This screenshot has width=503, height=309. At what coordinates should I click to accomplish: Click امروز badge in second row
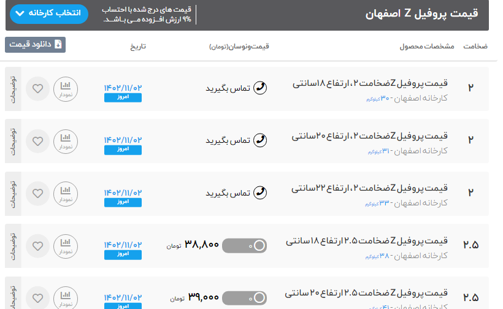tap(123, 150)
